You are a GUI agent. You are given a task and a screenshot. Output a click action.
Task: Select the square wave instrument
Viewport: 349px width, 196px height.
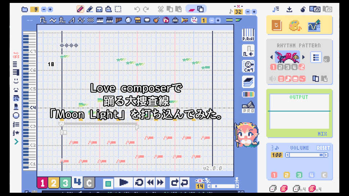[x=43, y=20]
